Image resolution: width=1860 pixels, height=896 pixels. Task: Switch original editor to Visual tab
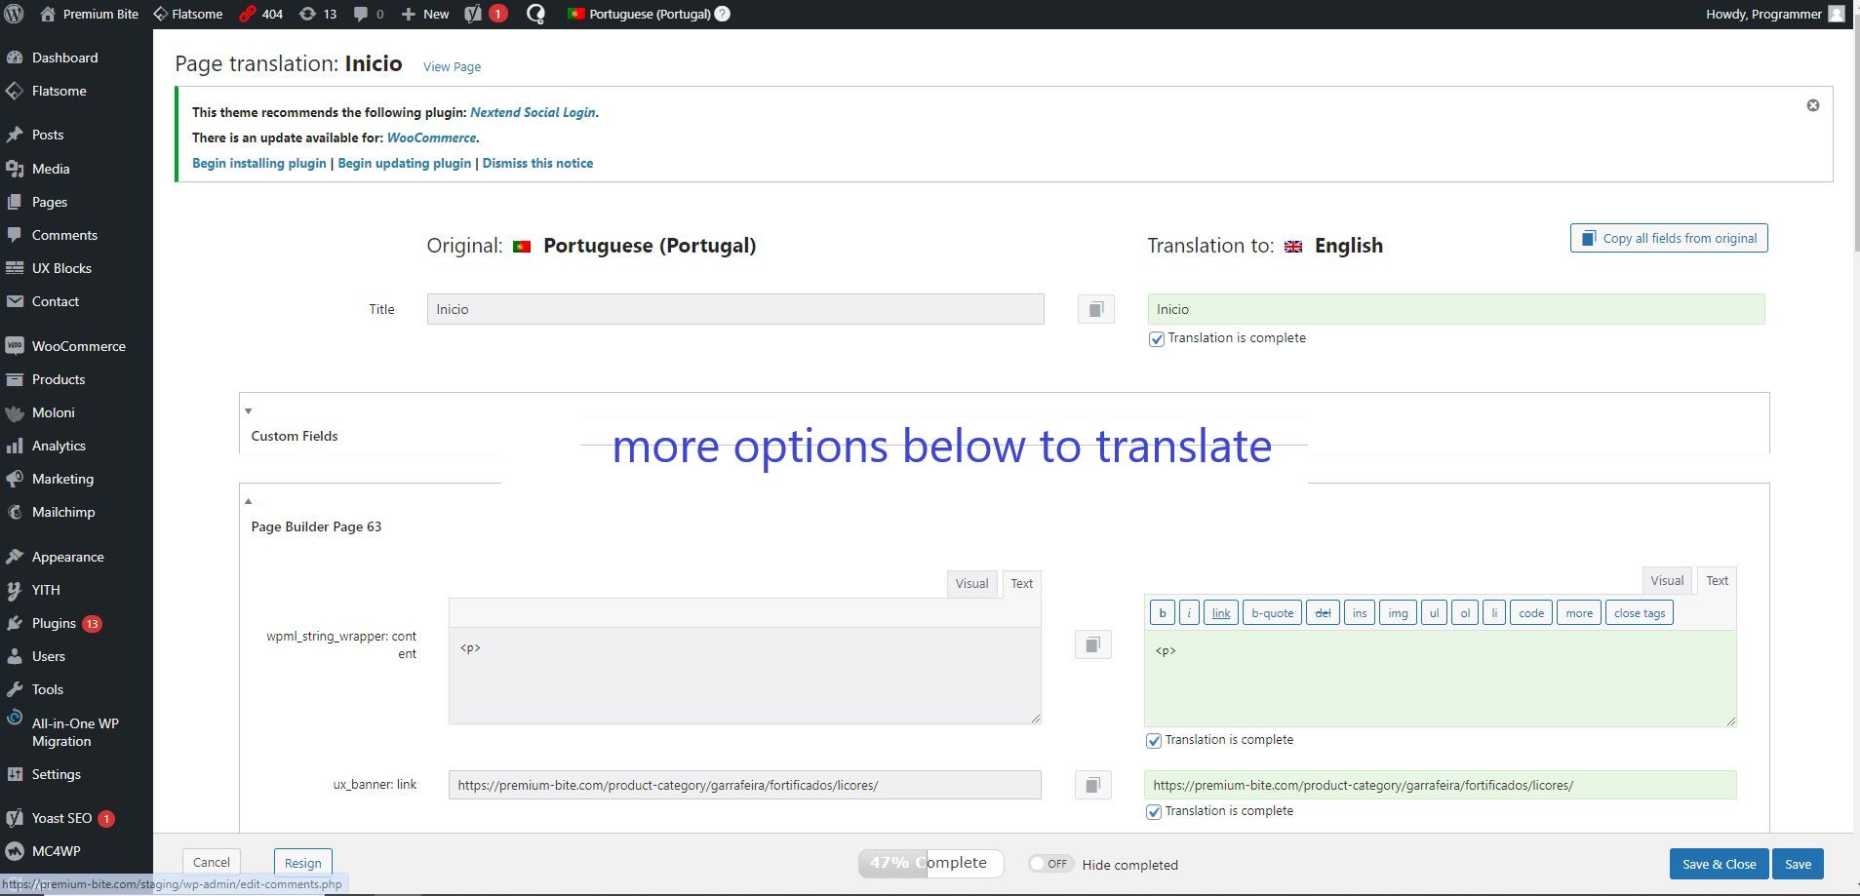click(x=971, y=583)
